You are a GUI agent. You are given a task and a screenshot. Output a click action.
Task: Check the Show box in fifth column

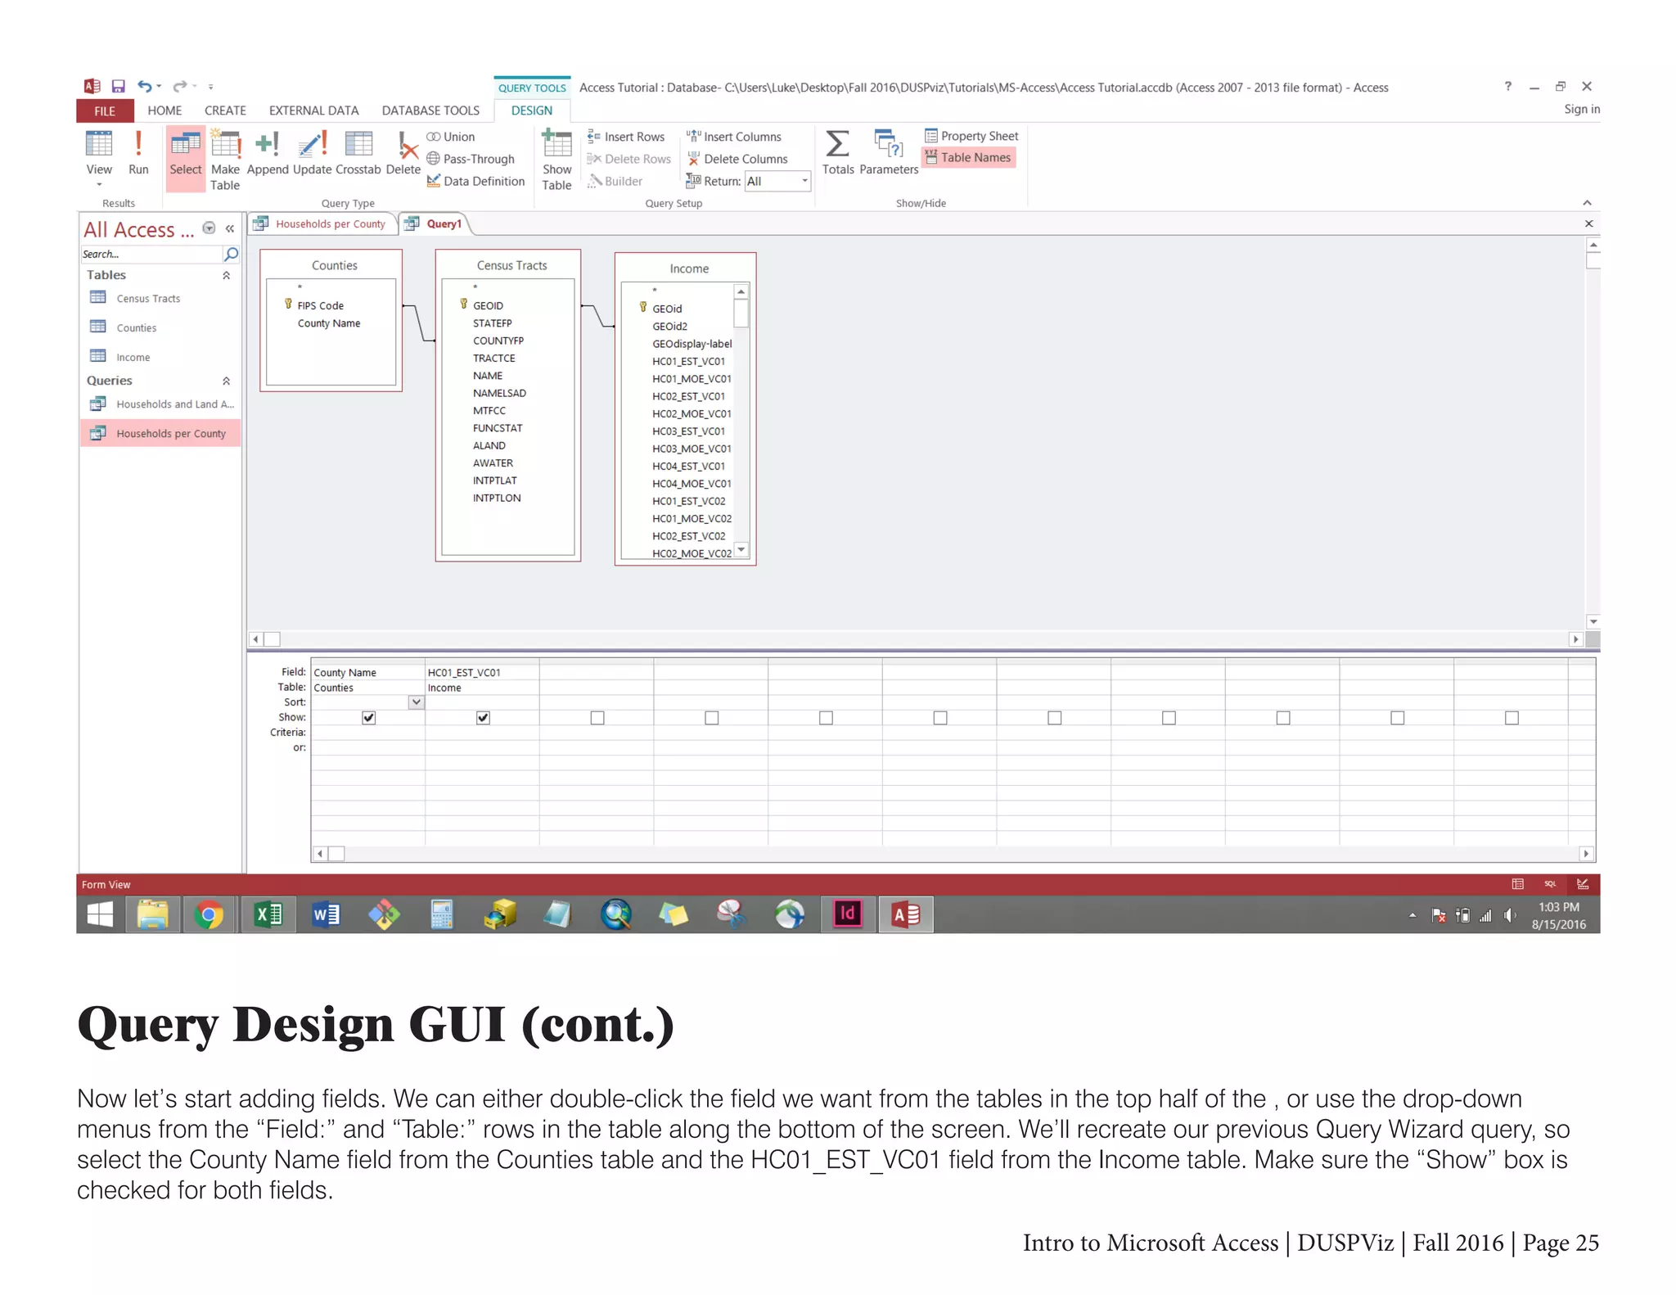[826, 718]
